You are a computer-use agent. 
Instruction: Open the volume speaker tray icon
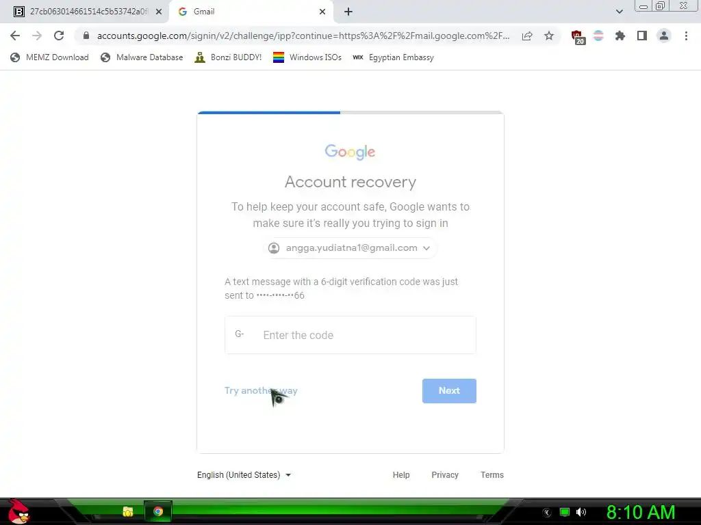coord(581,512)
